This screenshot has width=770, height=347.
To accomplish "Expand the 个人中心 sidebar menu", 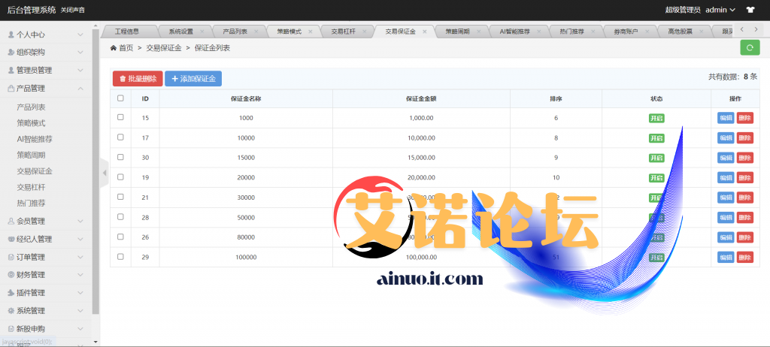I will [x=46, y=35].
